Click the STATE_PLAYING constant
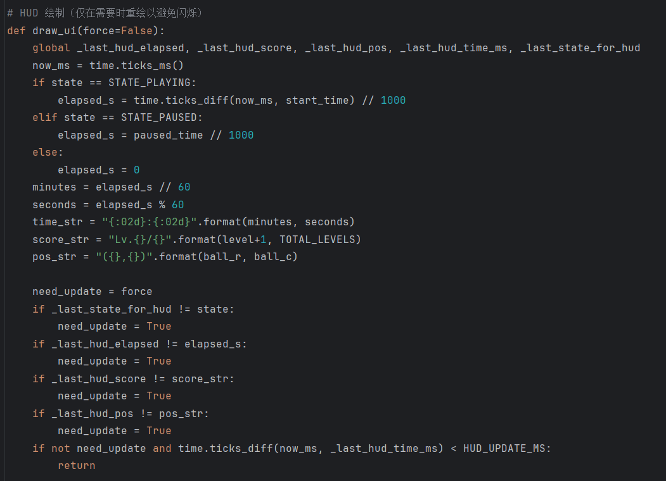This screenshot has height=481, width=666. (153, 83)
